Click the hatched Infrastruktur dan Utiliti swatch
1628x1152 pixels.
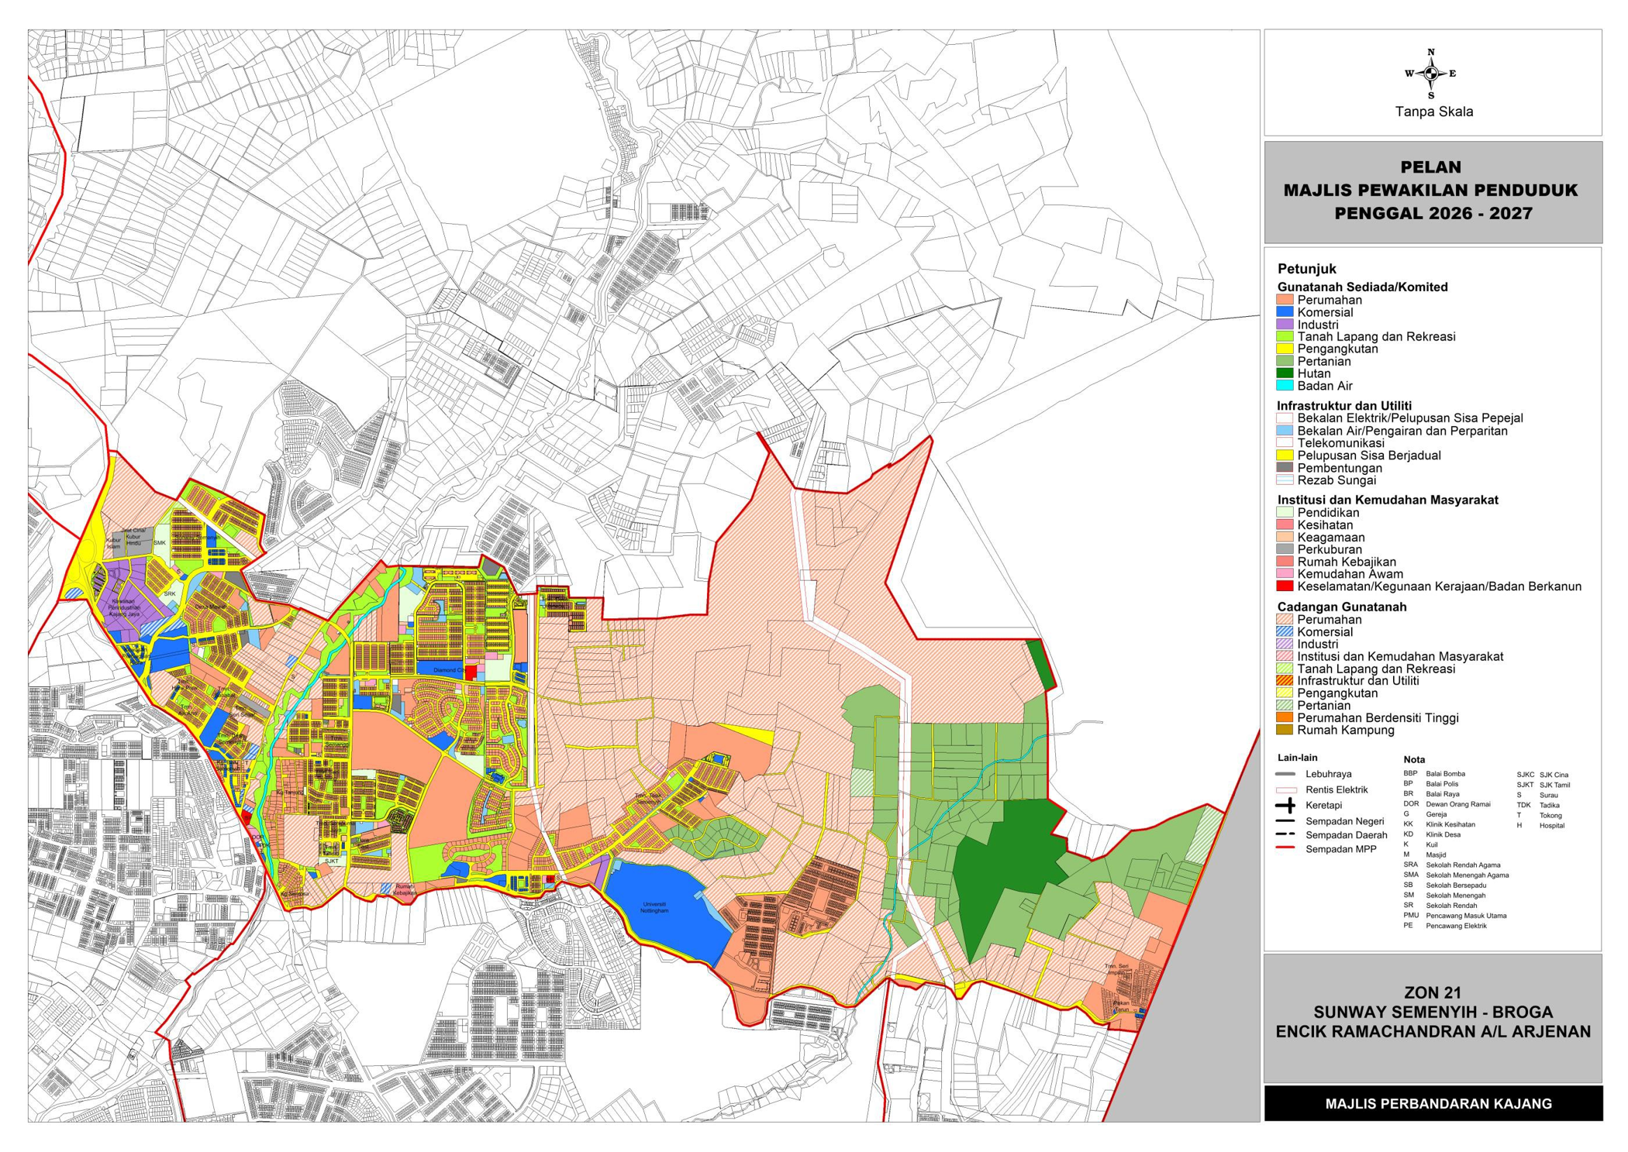pos(1285,681)
